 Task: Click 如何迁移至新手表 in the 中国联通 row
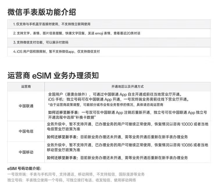(x=62, y=112)
